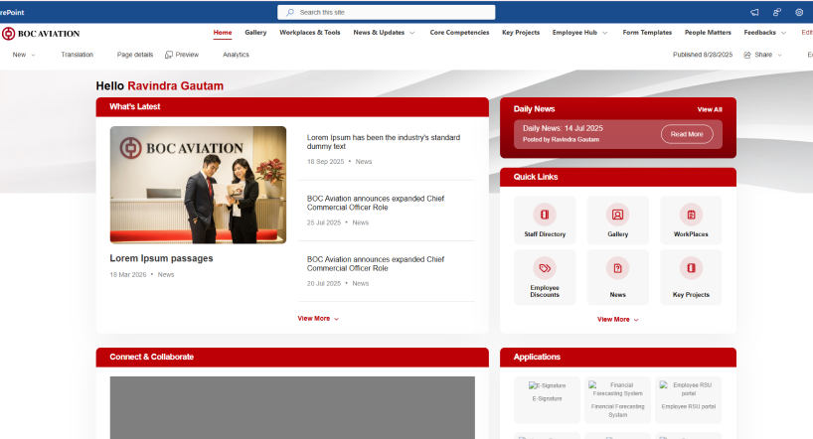This screenshot has width=813, height=439.
Task: Click the BOC Aviation logo
Action: (x=41, y=33)
